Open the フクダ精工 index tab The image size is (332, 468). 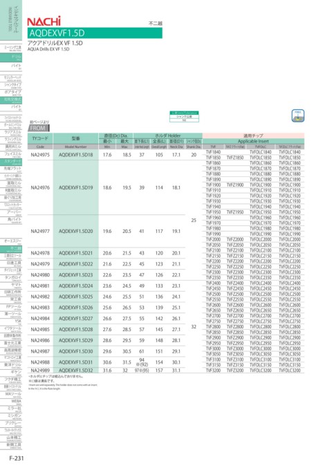(11, 380)
